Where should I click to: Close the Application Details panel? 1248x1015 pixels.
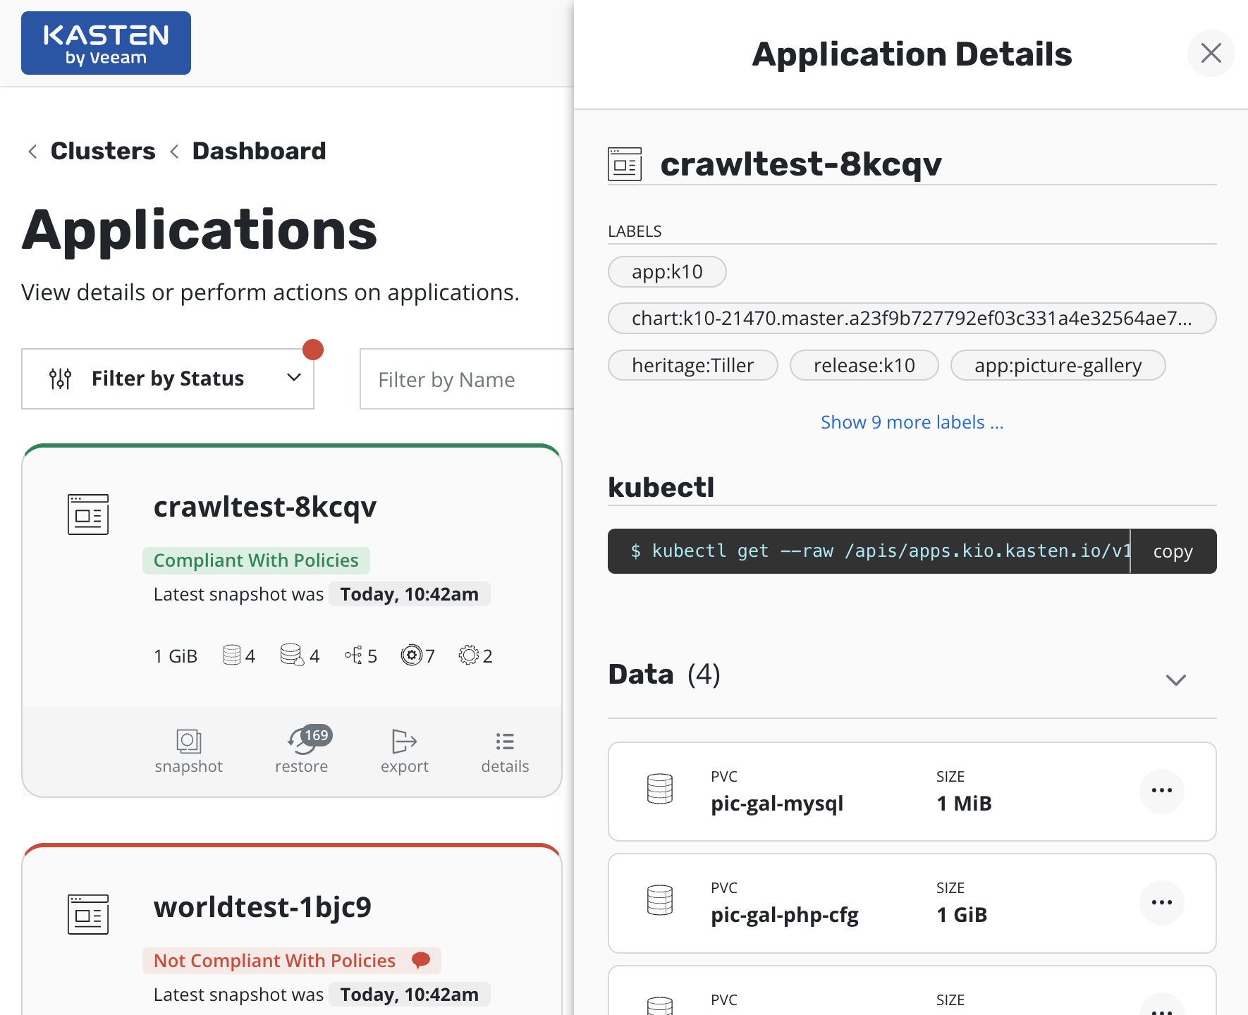tap(1211, 53)
